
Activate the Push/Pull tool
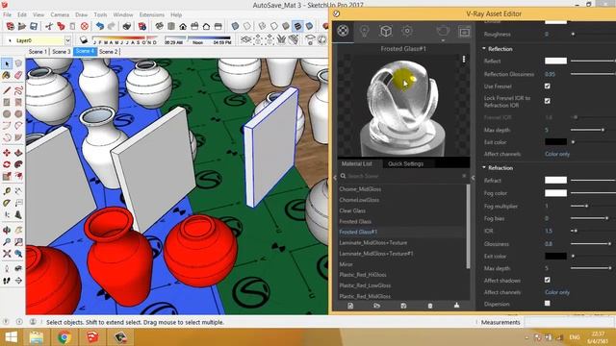(x=18, y=153)
